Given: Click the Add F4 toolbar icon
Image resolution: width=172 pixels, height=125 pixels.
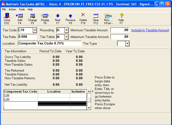Looking at the screenshot, I should pyautogui.click(x=19, y=18).
